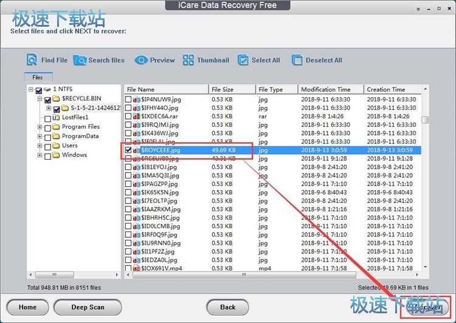
Task: Check the $IXDEC6A.rar checkbox
Action: [x=128, y=116]
